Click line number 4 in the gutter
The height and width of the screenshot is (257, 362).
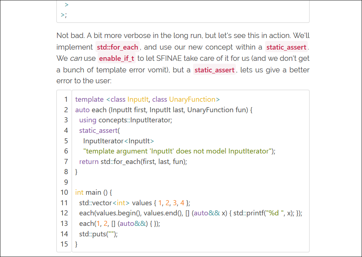pos(66,130)
